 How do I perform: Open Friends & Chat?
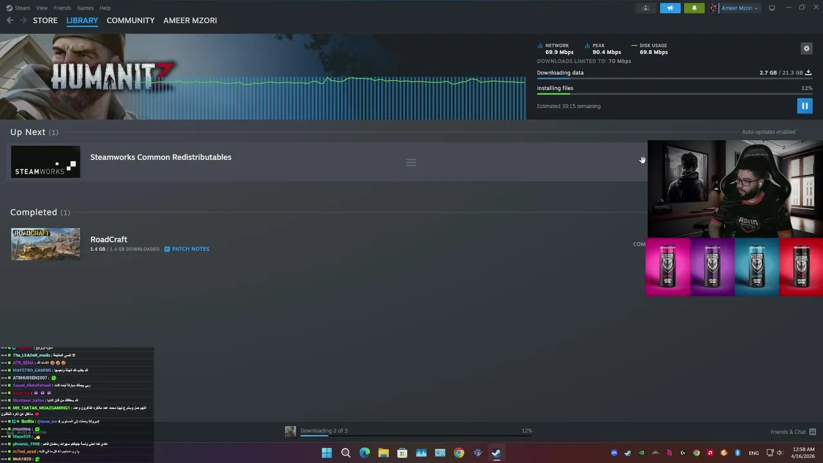pos(788,432)
